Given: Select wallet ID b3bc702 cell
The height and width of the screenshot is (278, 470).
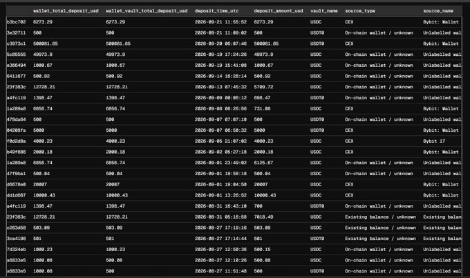Looking at the screenshot, I should (16, 22).
